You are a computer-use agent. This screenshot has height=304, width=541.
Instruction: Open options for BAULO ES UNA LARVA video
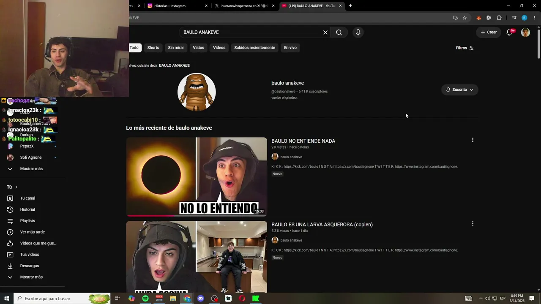pos(473,224)
